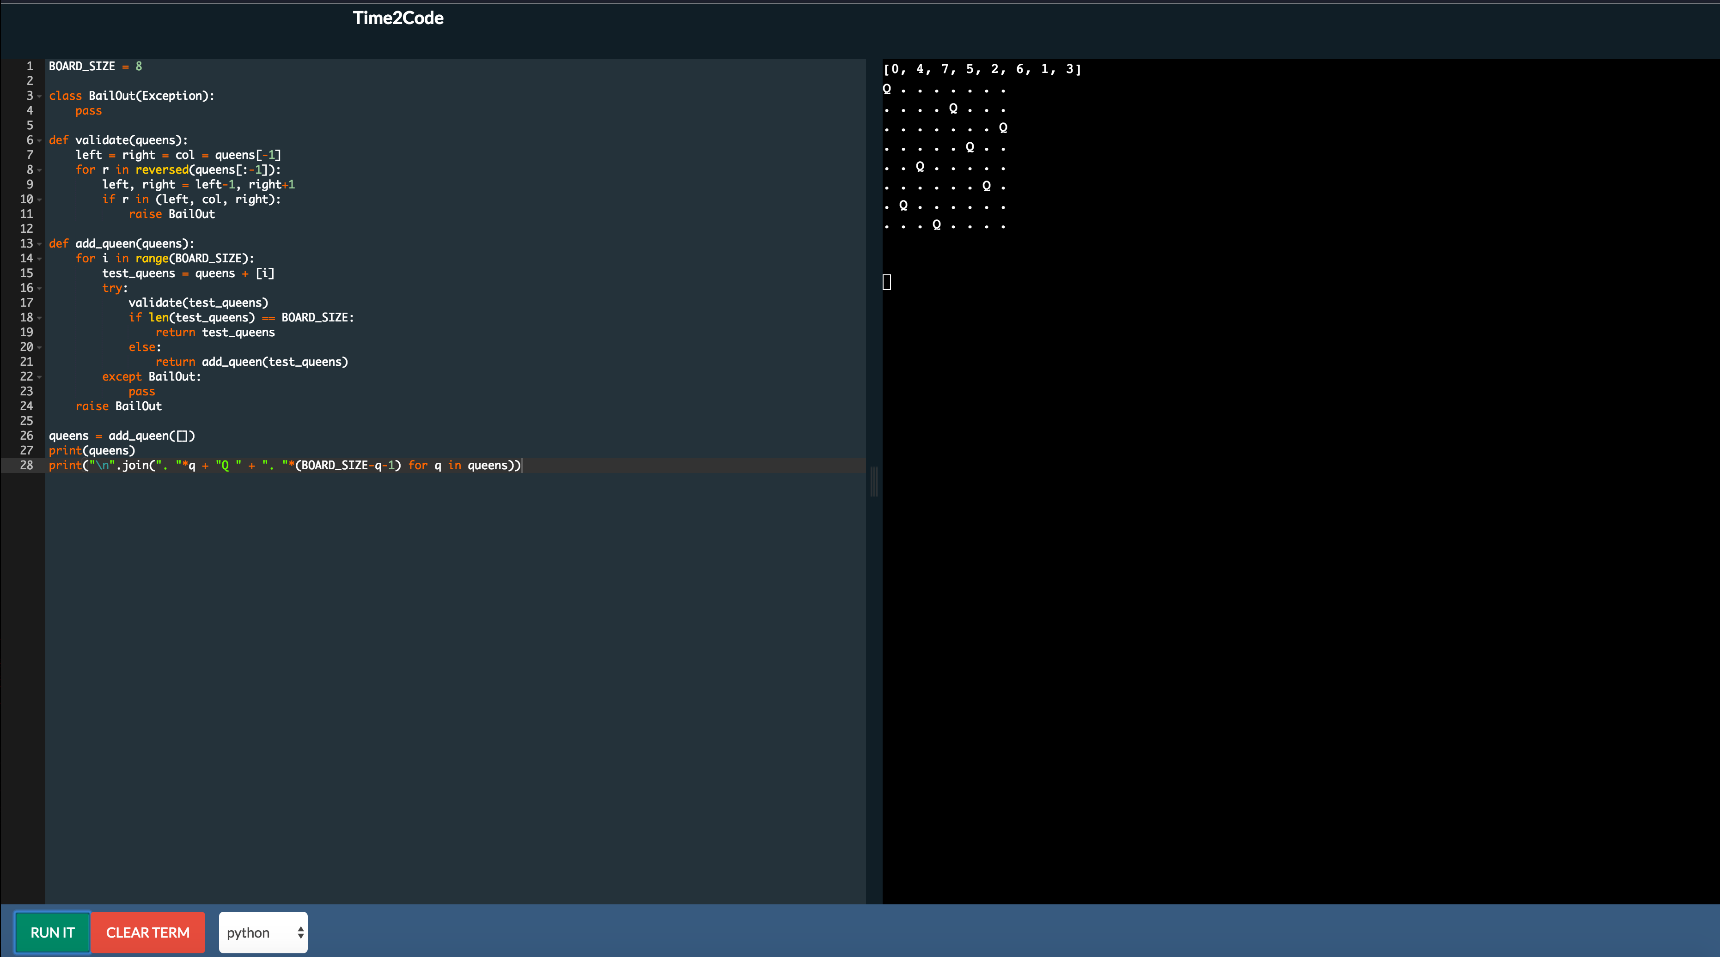Click the Time2Code title

pyautogui.click(x=398, y=18)
